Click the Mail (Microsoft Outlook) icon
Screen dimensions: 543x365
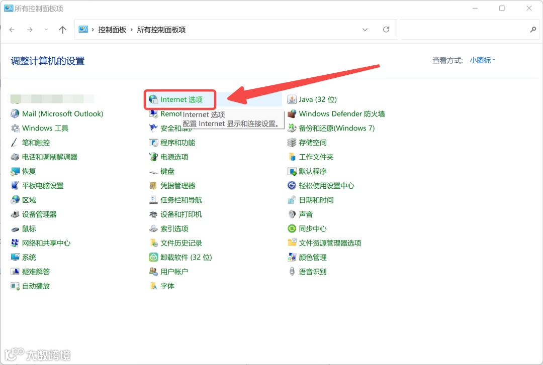[15, 114]
